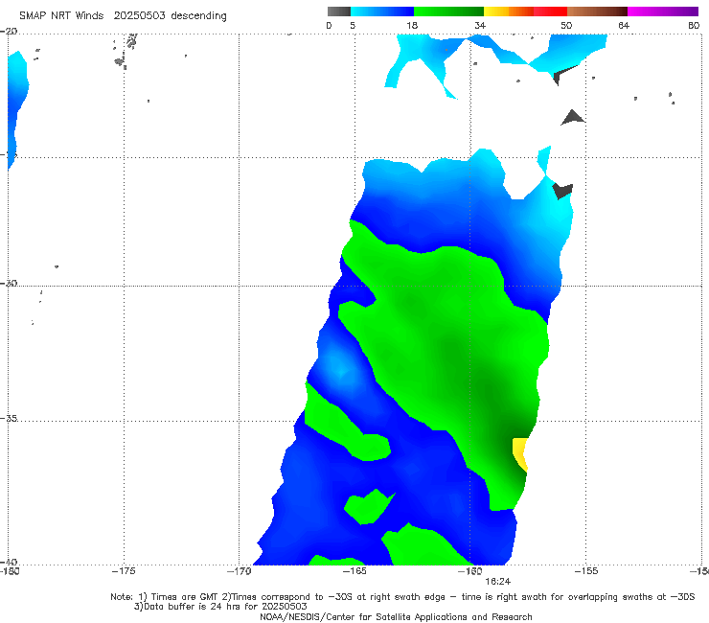709x623 pixels.
Task: Click the gray 0-5 segment of the color bar
Action: [338, 12]
